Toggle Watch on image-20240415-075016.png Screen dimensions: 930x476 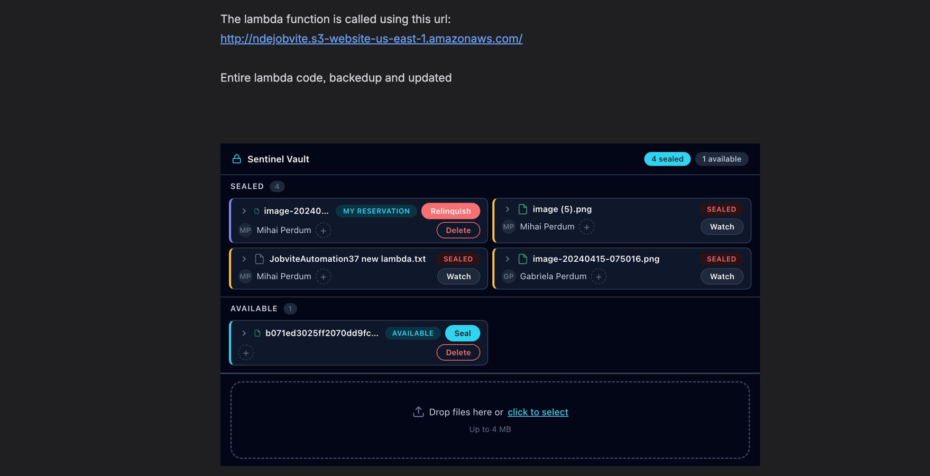722,276
